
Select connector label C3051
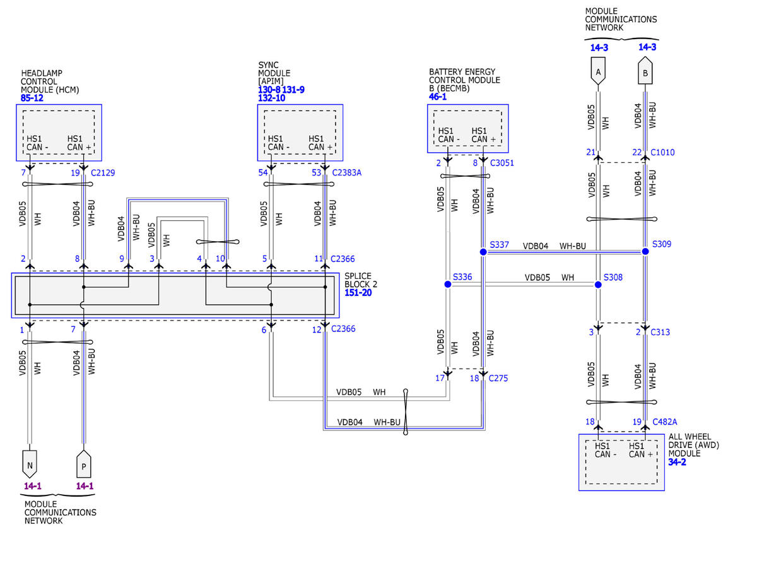pyautogui.click(x=502, y=163)
